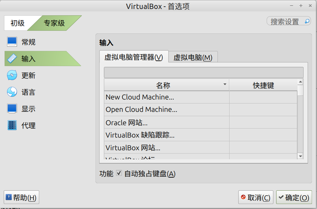Open the 代理 proxy server icon
Viewport: 317px width, 209px height.
[12, 125]
